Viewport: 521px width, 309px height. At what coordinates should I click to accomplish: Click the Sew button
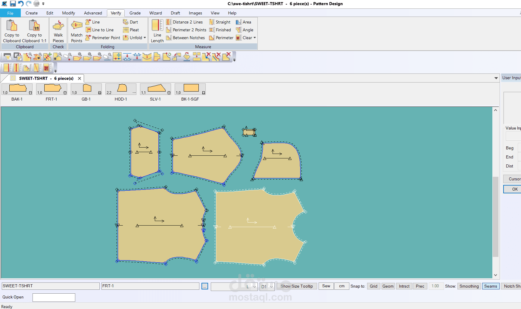[x=326, y=286]
